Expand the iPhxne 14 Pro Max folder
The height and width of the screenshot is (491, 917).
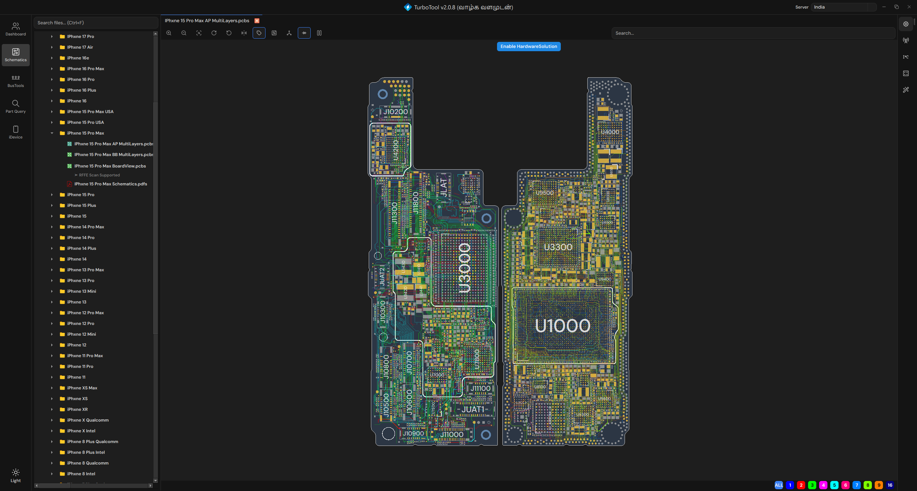pos(52,227)
